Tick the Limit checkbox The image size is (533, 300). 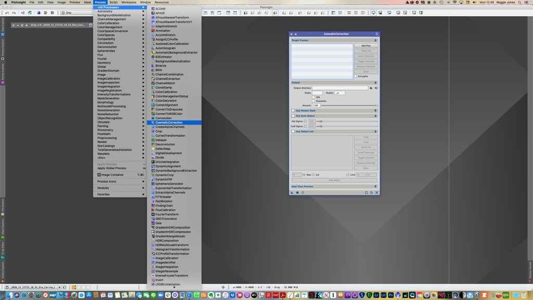coord(348,175)
